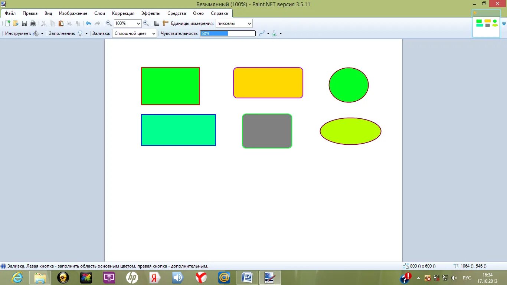The image size is (507, 285).
Task: Click the green circle on canvas
Action: (x=349, y=85)
